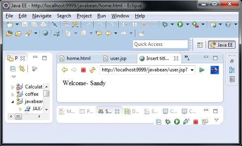Open the Edit menu
242x146 pixels.
[x=23, y=16]
